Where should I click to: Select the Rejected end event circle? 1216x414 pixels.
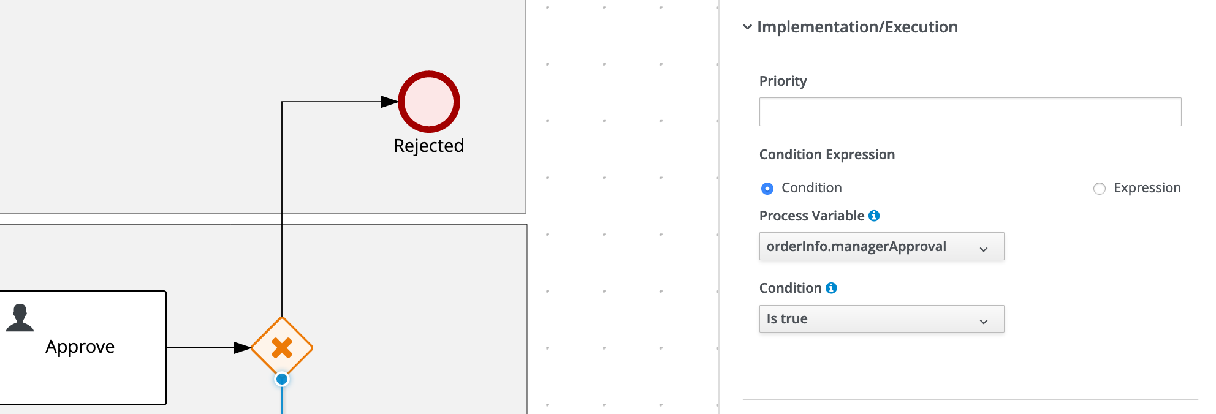coord(429,102)
